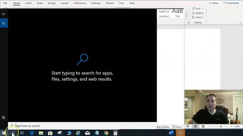Screen dimensions: 243x136
Task: Collapse the ribbon with caret arrow
Action: click(x=240, y=23)
